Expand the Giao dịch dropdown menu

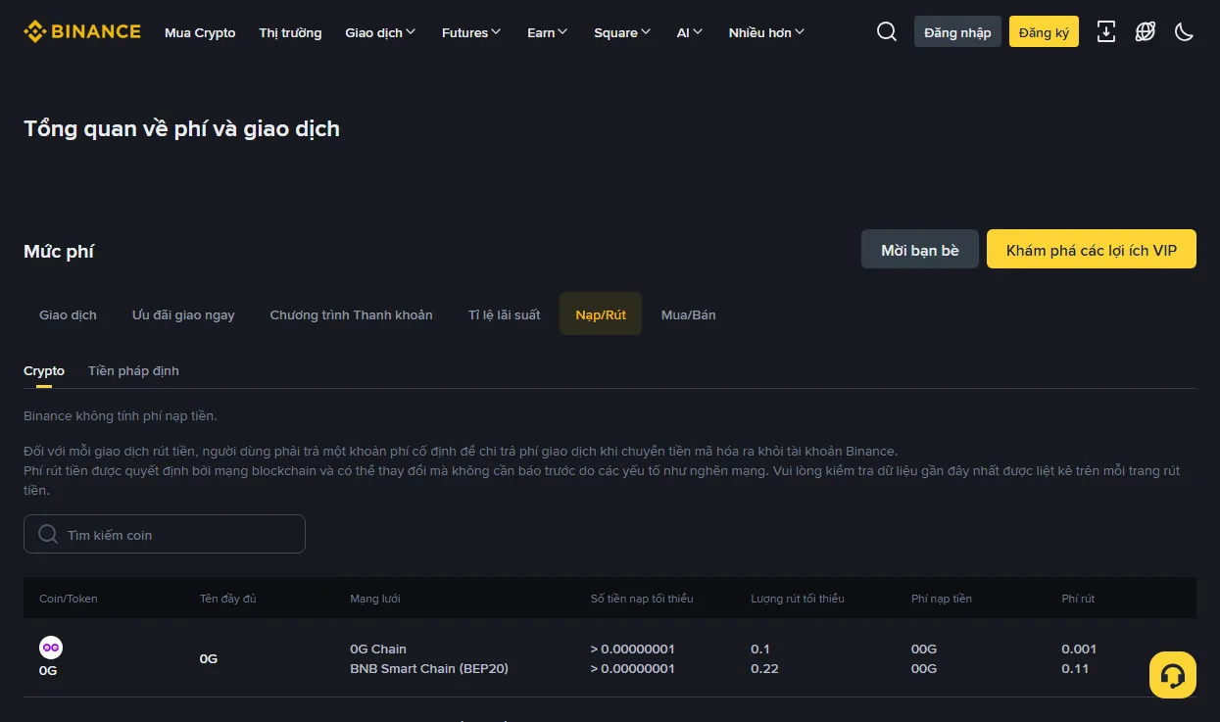click(380, 32)
